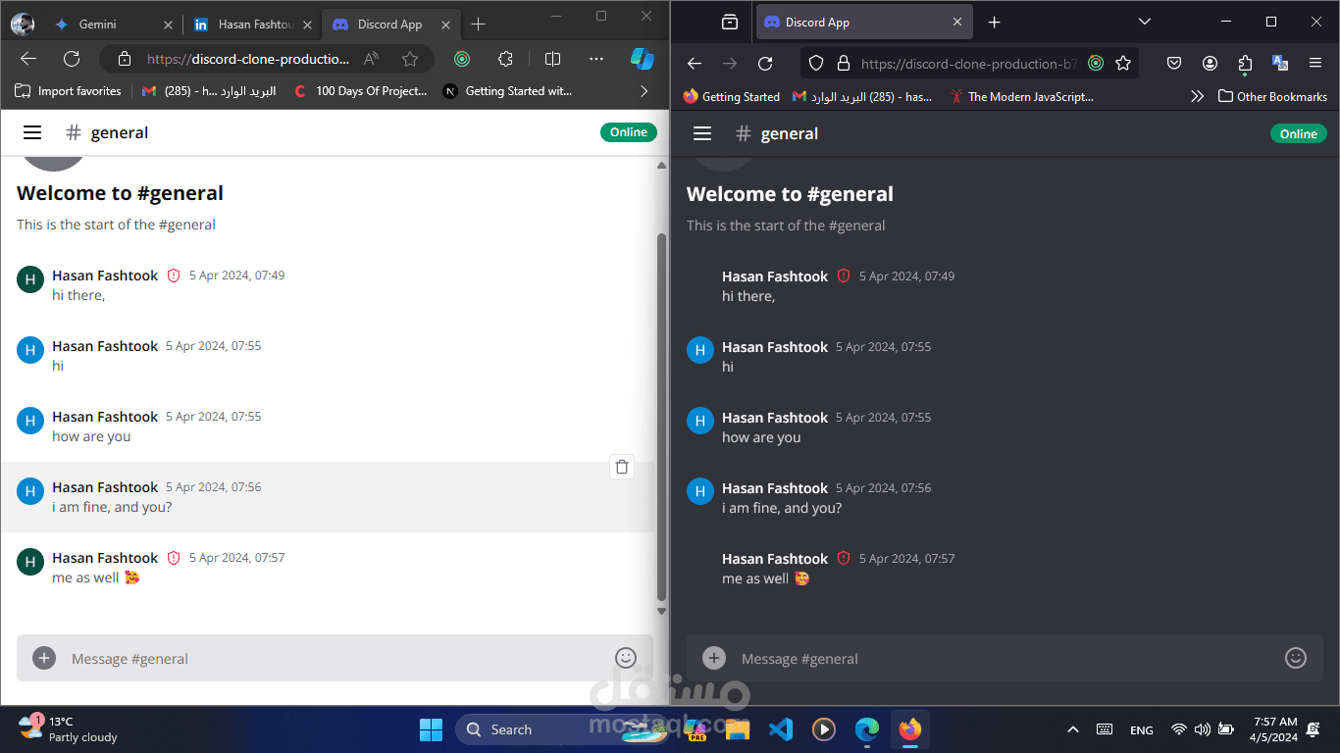The image size is (1340, 753).
Task: Open Other Bookmarks folder in Firefox
Action: click(x=1272, y=96)
